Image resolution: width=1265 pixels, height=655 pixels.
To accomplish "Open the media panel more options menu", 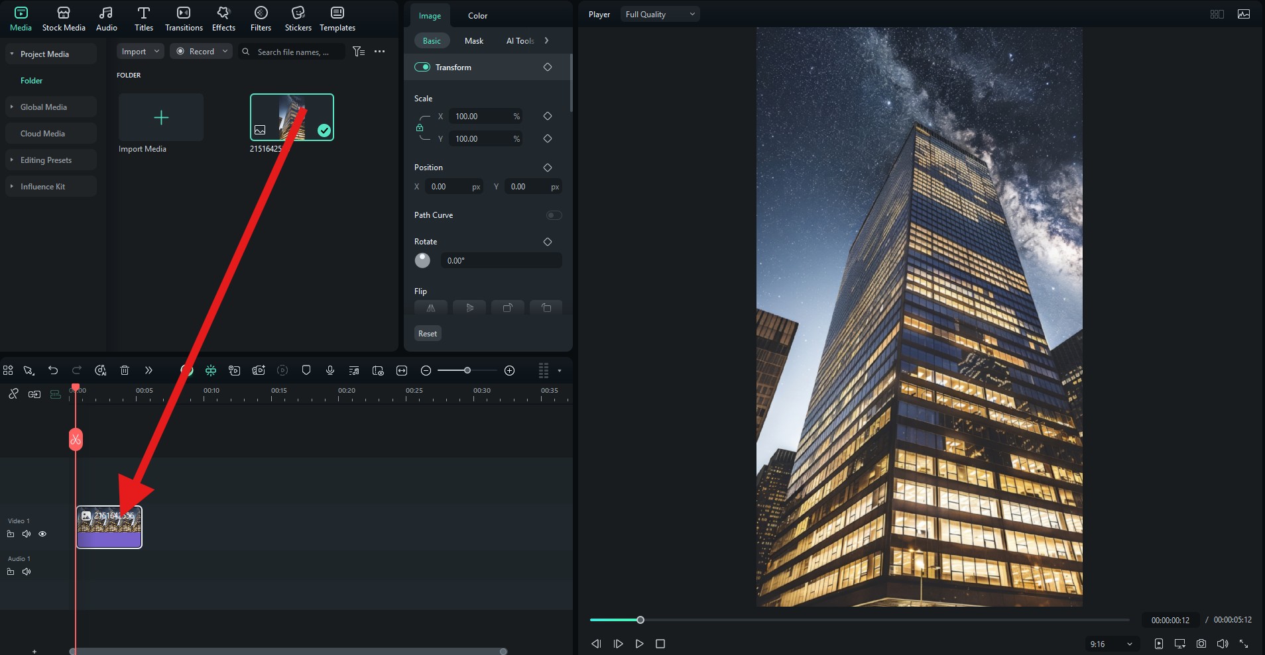I will tap(379, 51).
